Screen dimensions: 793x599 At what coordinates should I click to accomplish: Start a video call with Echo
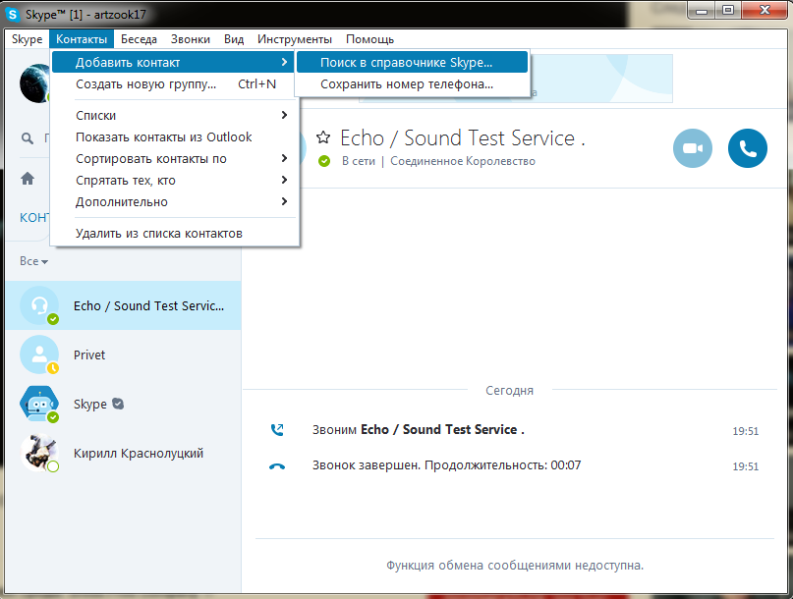pyautogui.click(x=693, y=148)
